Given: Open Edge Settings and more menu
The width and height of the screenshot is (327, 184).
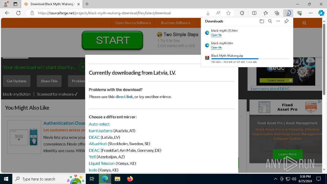Looking at the screenshot, I should coord(311,13).
